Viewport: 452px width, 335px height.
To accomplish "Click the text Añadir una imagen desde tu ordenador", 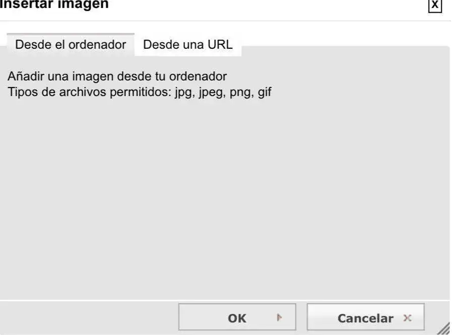I will click(117, 77).
